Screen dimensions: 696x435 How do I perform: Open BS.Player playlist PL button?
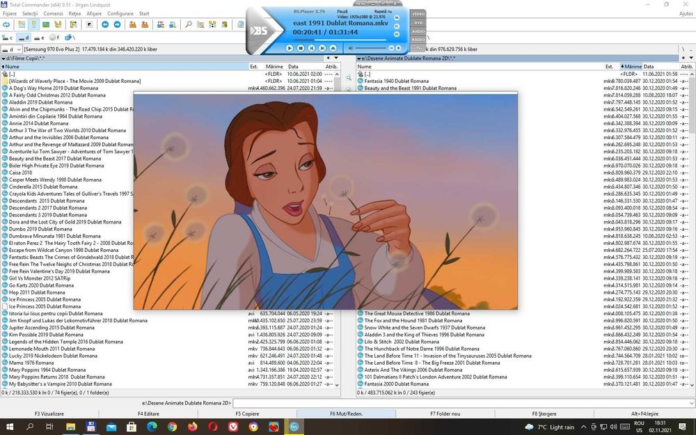click(397, 26)
